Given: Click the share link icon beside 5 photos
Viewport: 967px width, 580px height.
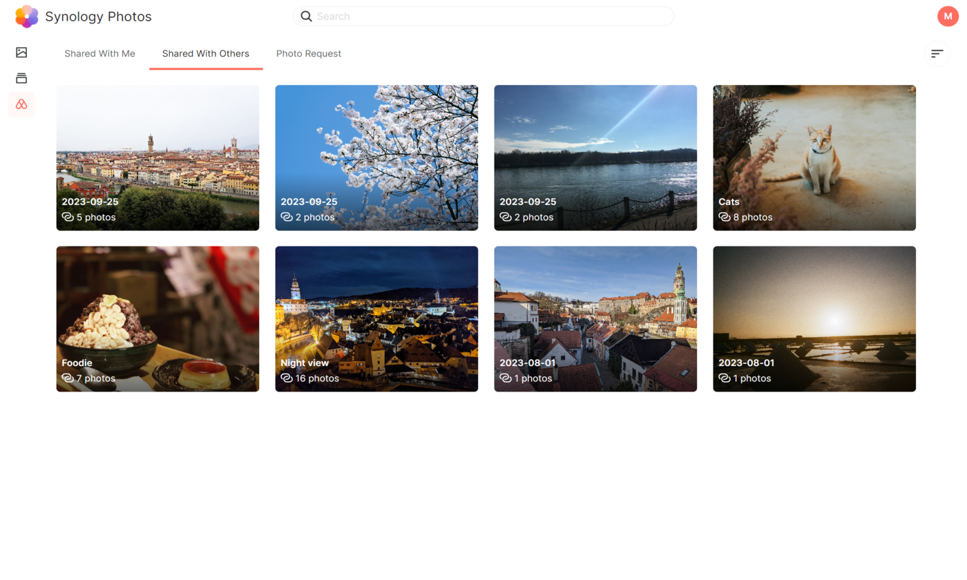Looking at the screenshot, I should 68,217.
